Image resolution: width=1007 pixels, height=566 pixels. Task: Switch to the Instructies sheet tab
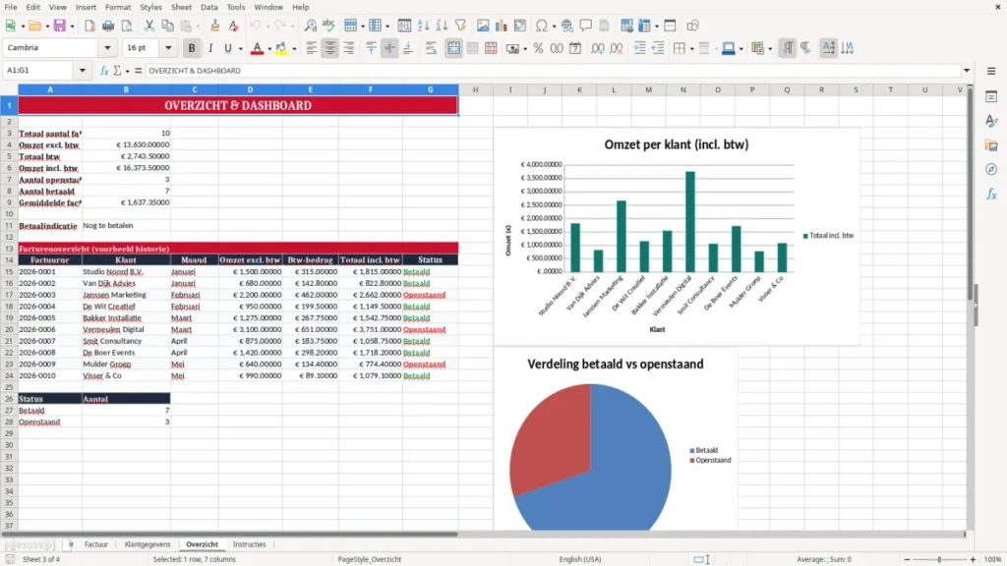click(x=249, y=544)
